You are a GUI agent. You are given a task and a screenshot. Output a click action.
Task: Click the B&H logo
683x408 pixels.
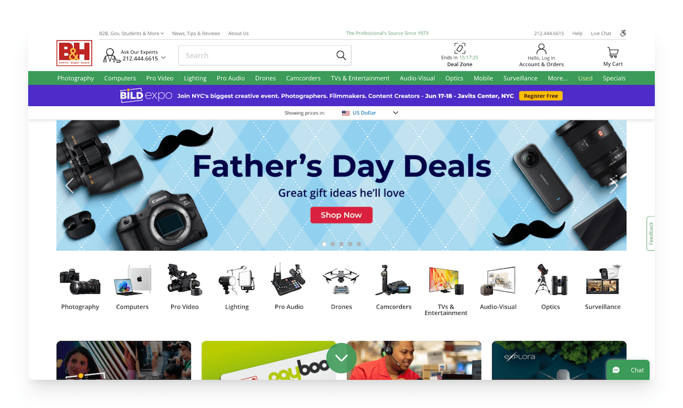[74, 53]
